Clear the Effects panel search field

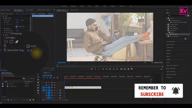[x=185, y=16]
